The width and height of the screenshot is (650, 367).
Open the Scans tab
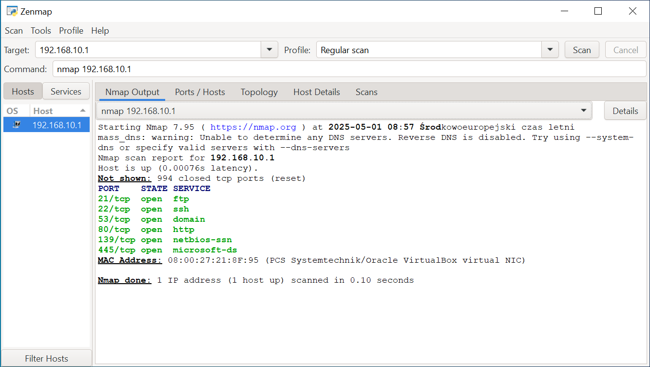point(366,92)
